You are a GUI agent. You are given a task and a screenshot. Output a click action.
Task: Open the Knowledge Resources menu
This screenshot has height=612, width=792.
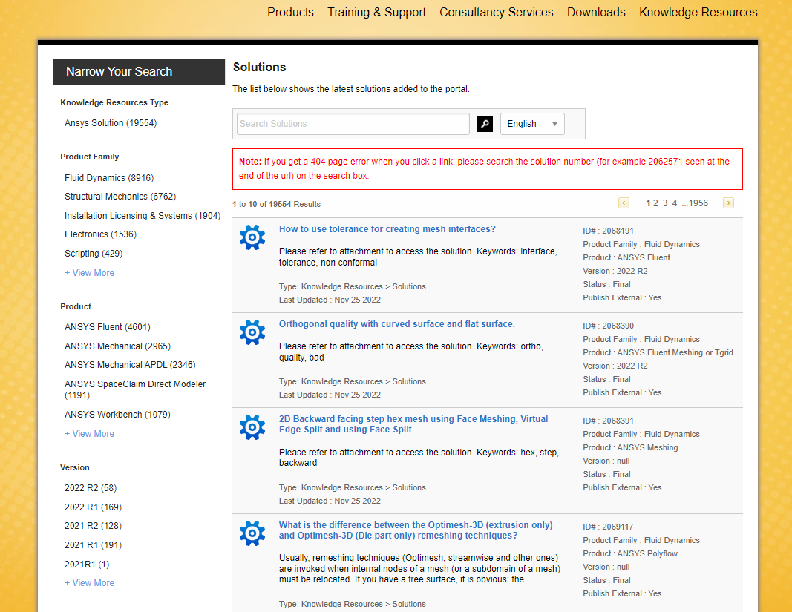tap(698, 12)
